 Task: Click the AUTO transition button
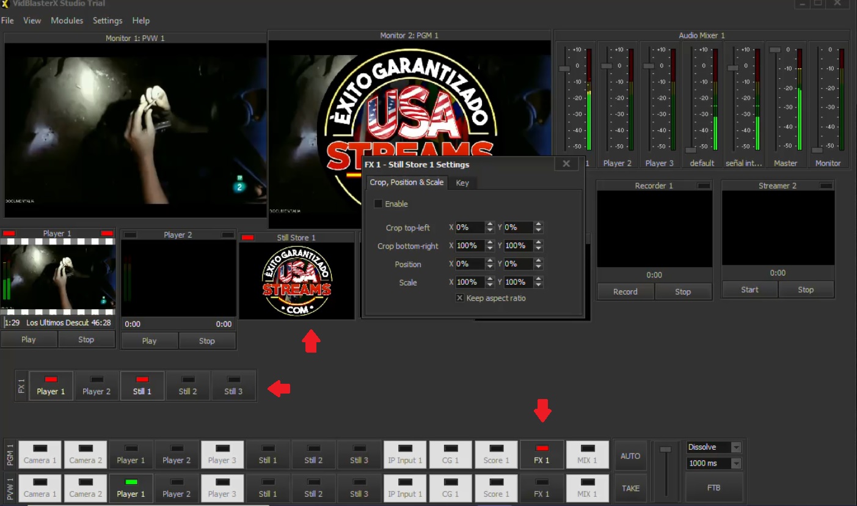(x=630, y=456)
